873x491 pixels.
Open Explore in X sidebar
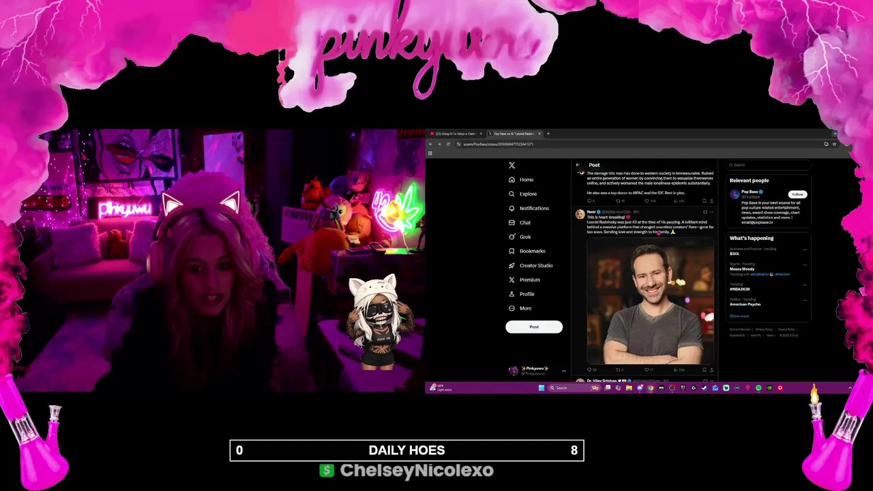click(522, 194)
